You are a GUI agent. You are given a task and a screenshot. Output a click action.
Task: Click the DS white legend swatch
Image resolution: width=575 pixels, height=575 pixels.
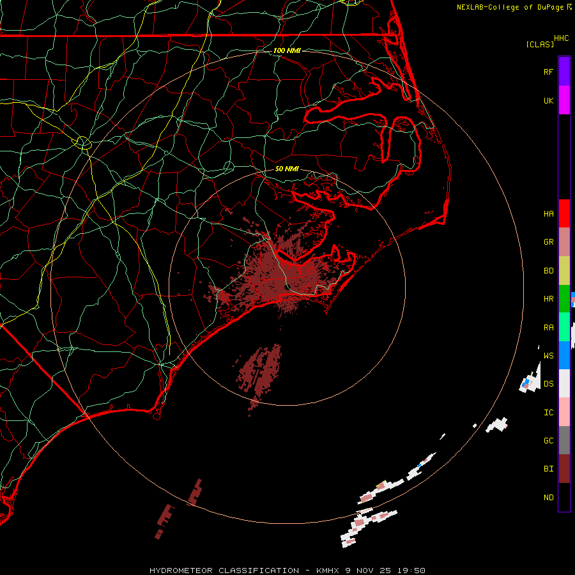564,383
